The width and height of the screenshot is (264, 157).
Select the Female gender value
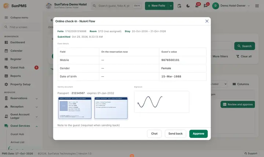166,68
